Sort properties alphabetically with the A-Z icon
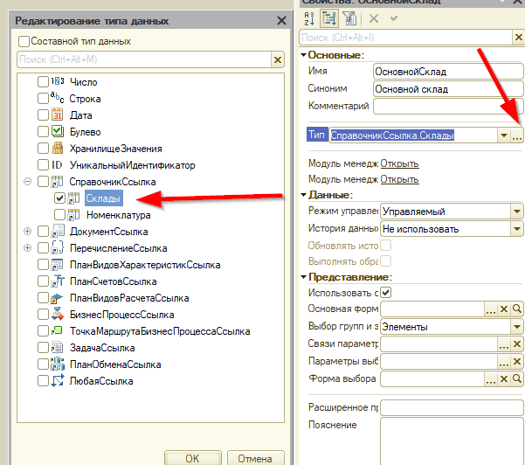This screenshot has width=525, height=465. pos(309,18)
